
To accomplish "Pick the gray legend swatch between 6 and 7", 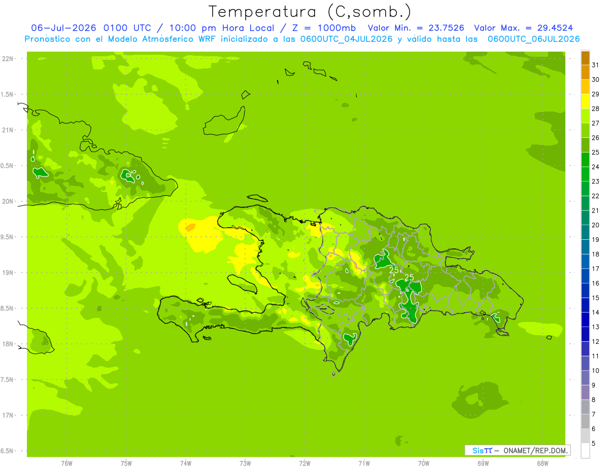I will (x=585, y=421).
